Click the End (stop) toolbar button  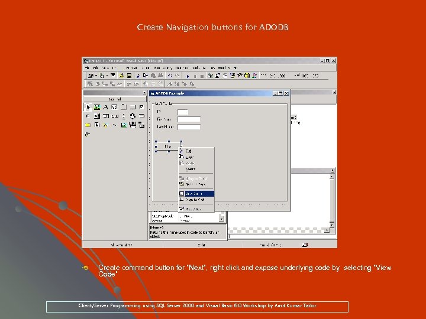coord(202,76)
